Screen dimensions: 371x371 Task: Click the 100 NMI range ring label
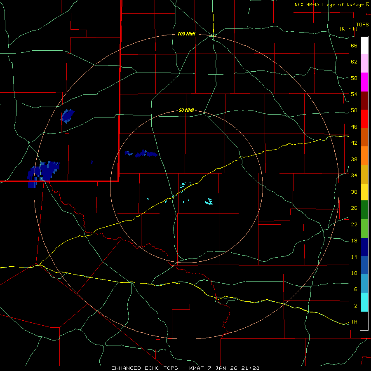pyautogui.click(x=186, y=34)
